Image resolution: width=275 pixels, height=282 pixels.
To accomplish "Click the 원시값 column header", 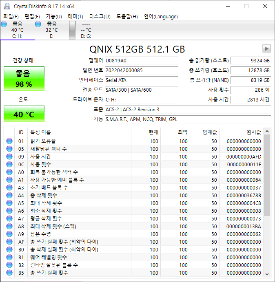I will 241,132.
